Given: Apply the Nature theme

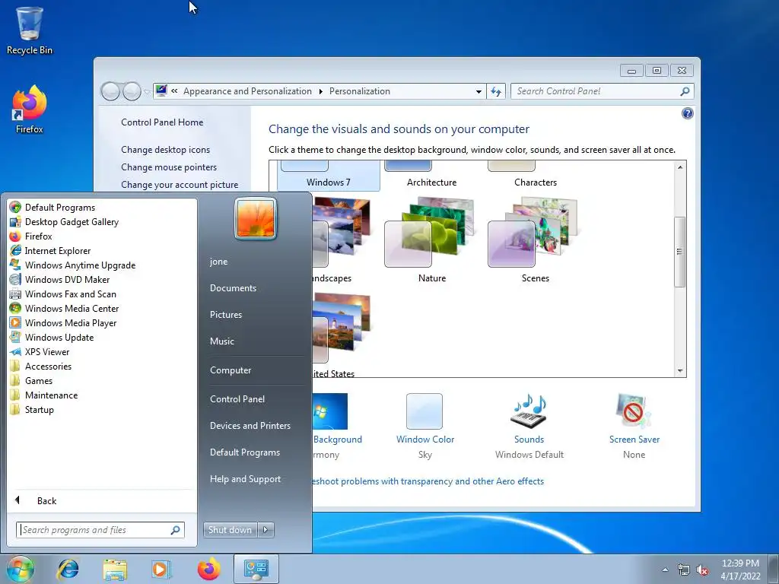Looking at the screenshot, I should 431,240.
